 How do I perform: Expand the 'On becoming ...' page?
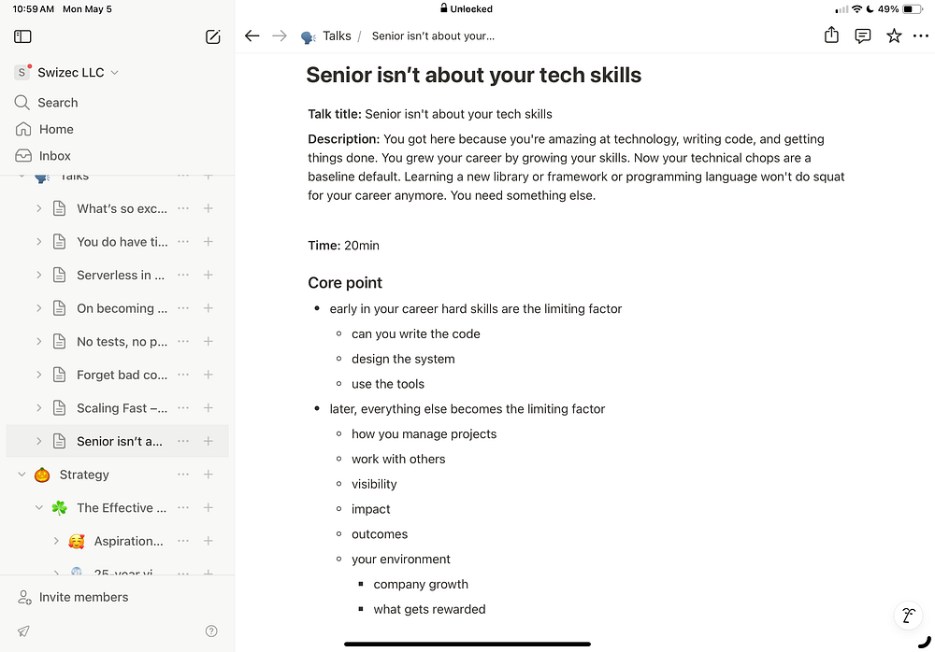(x=38, y=308)
